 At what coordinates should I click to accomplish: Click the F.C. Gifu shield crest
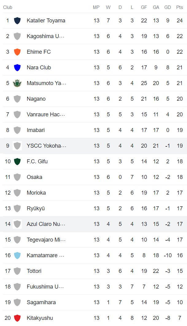(18, 161)
